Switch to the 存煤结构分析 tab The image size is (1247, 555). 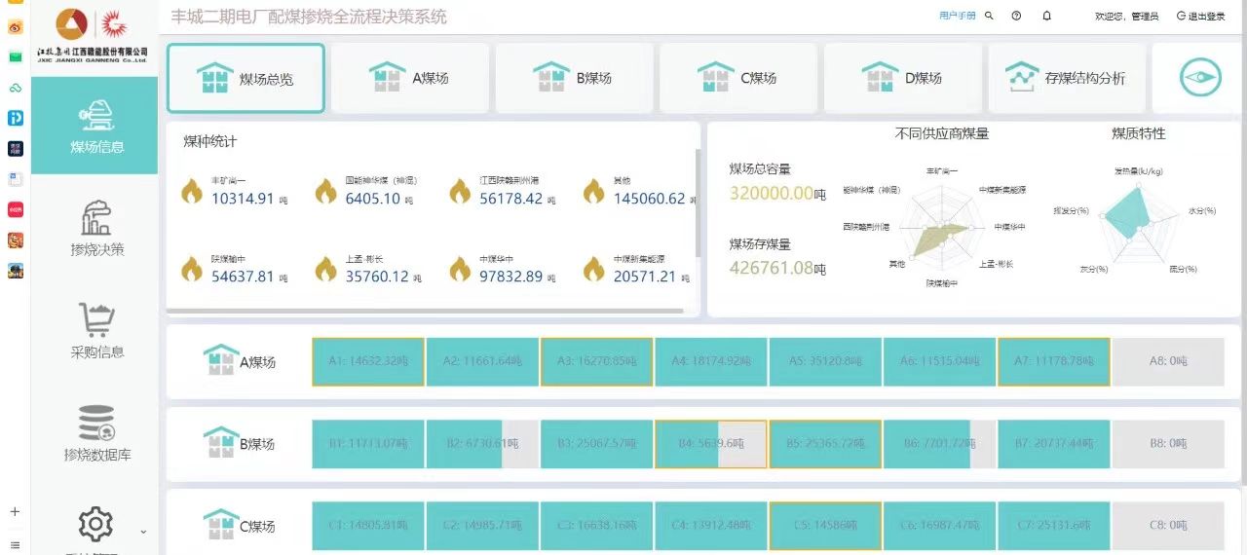pyautogui.click(x=1067, y=78)
